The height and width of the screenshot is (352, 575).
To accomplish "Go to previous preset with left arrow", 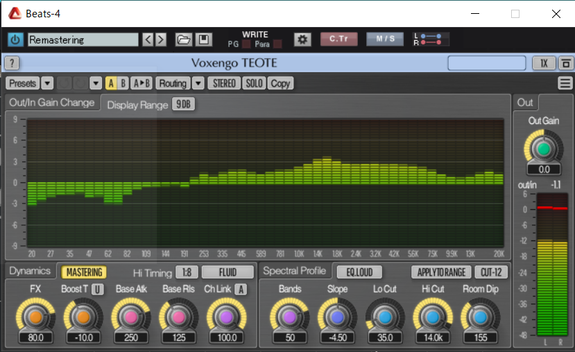I will tap(148, 39).
